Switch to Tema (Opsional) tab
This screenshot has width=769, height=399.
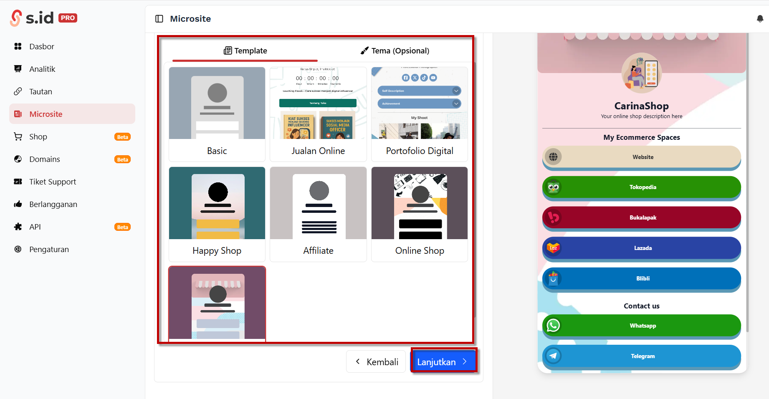pyautogui.click(x=395, y=51)
